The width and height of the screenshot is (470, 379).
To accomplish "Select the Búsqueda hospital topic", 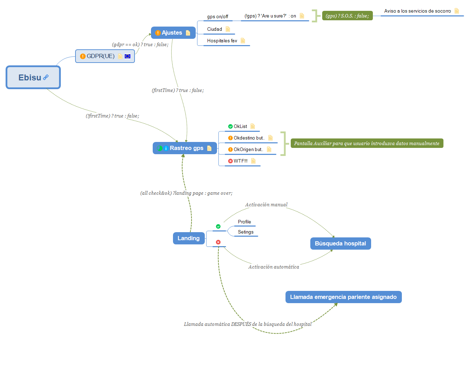I will coord(341,244).
